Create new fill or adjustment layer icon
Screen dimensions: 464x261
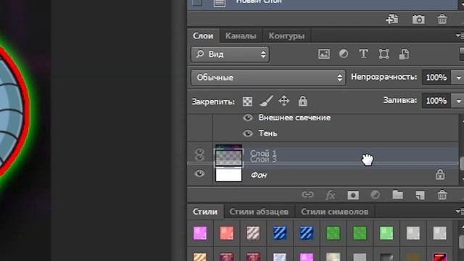[376, 195]
